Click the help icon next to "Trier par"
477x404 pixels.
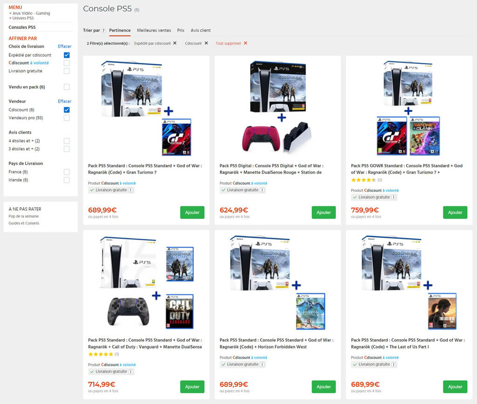pos(103,30)
